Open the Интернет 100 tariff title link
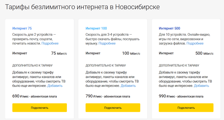224x120 pixels. coord(96,28)
